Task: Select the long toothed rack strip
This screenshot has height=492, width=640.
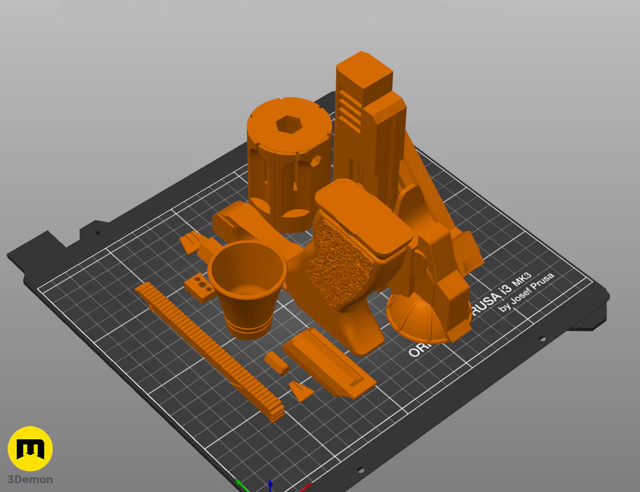Action: pyautogui.click(x=209, y=351)
